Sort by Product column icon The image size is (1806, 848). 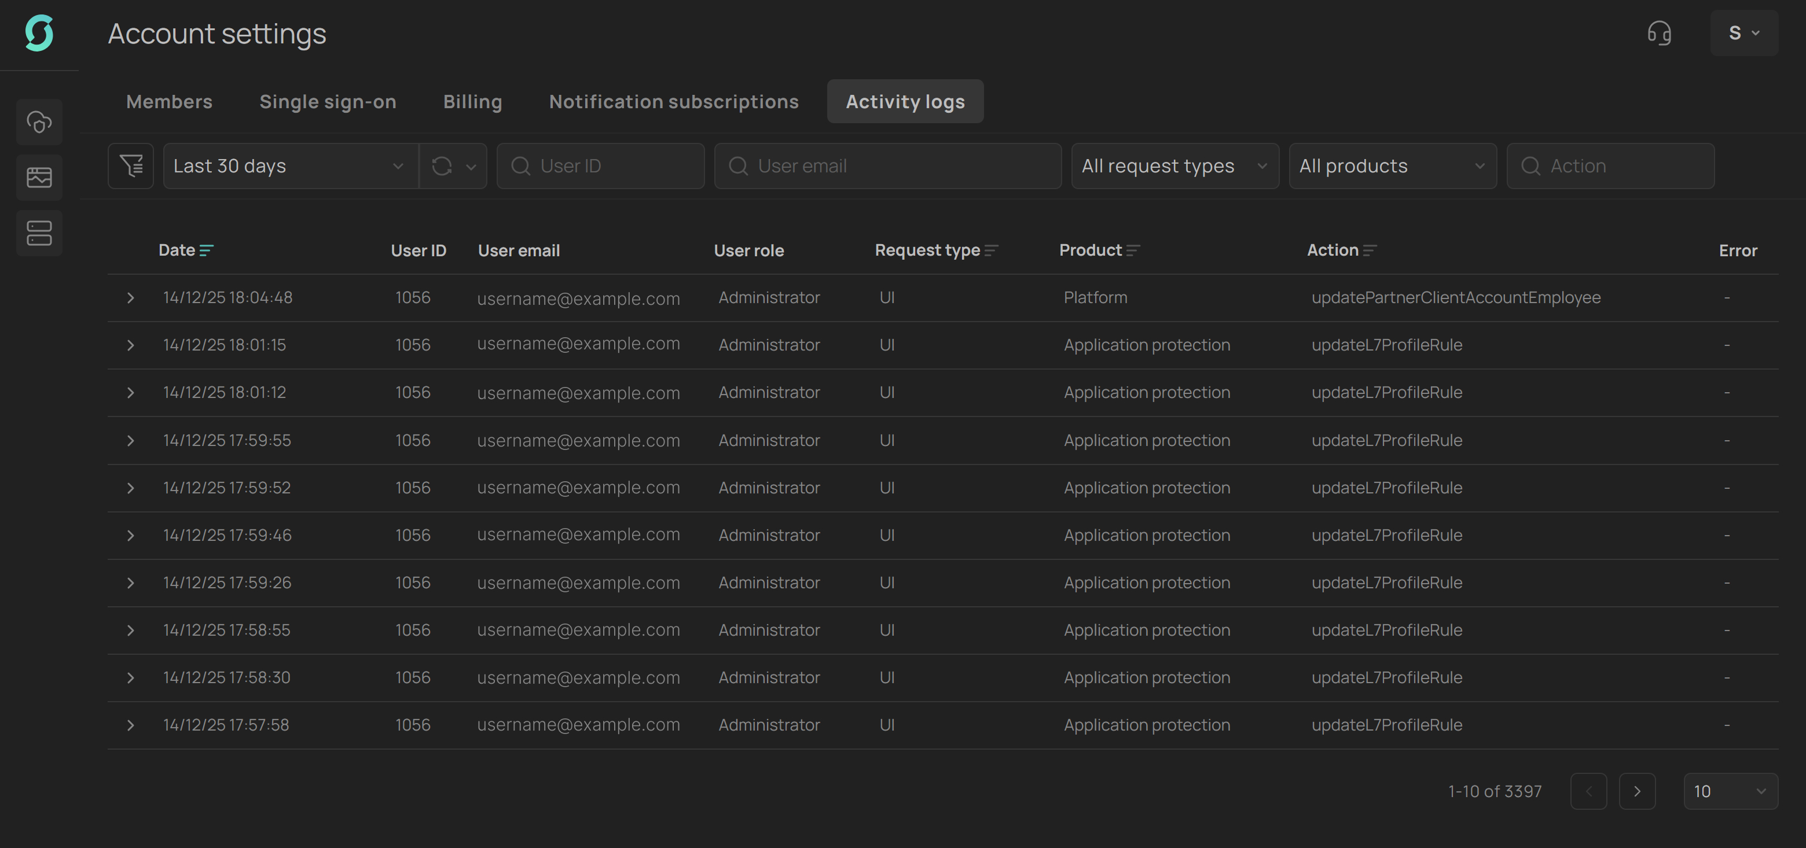[x=1133, y=250]
